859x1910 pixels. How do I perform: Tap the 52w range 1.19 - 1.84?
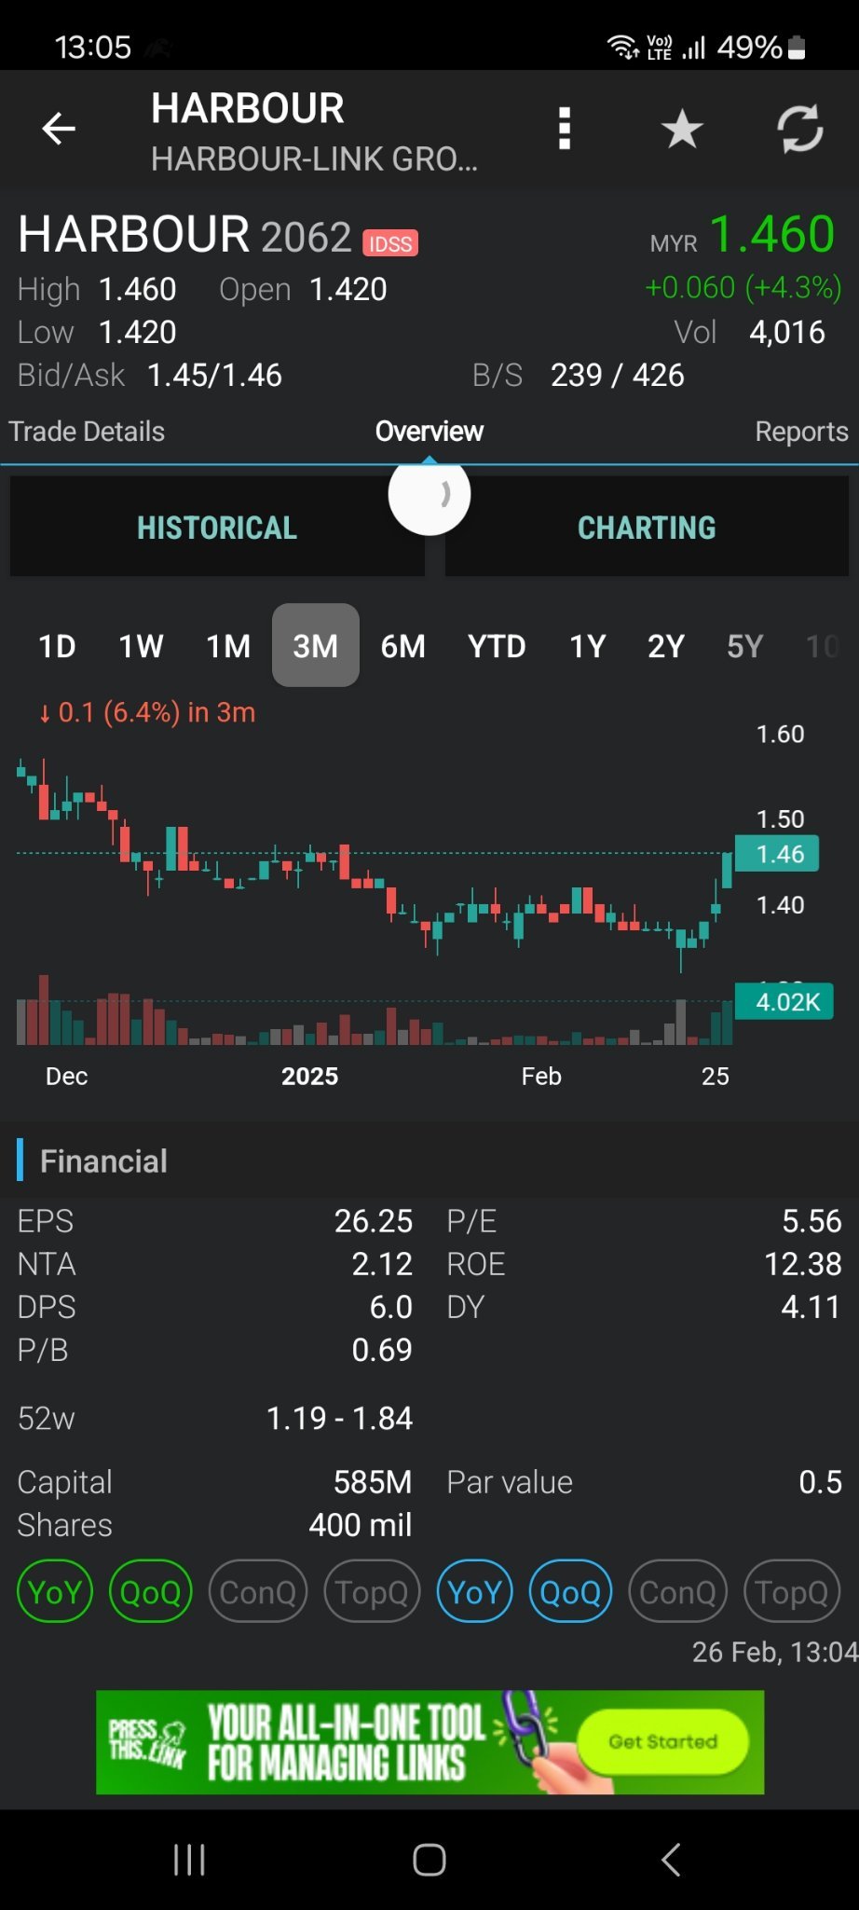(x=339, y=1418)
